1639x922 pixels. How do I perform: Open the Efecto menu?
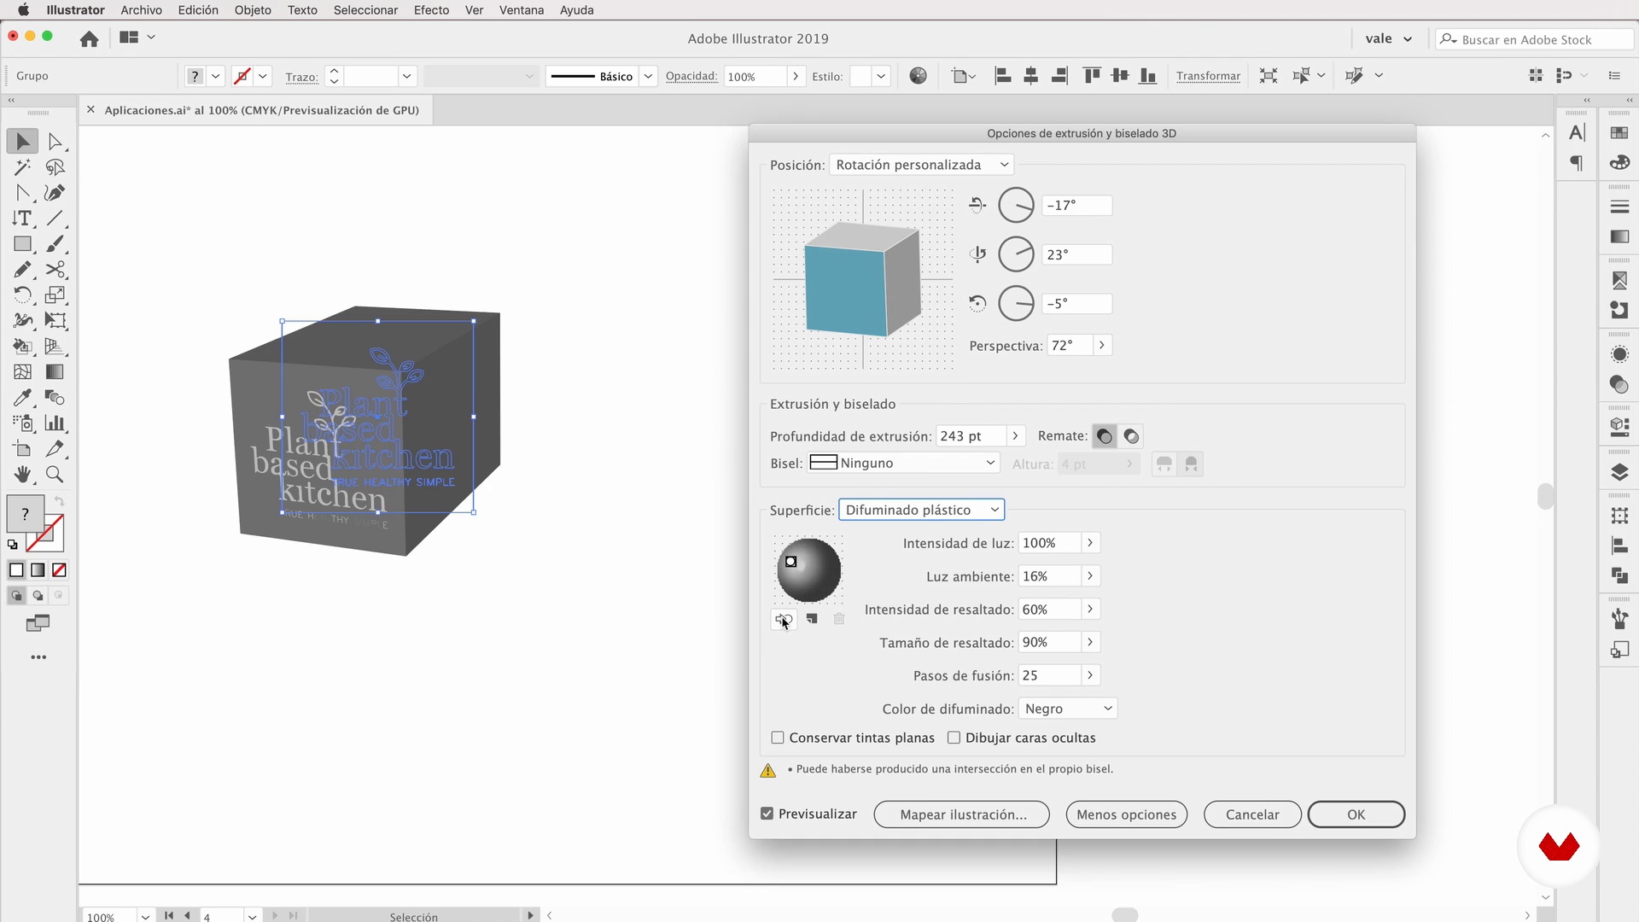(x=431, y=10)
